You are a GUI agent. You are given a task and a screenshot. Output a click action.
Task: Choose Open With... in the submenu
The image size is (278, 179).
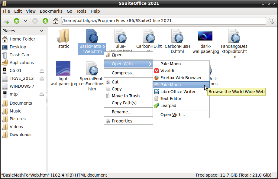coord(181,115)
